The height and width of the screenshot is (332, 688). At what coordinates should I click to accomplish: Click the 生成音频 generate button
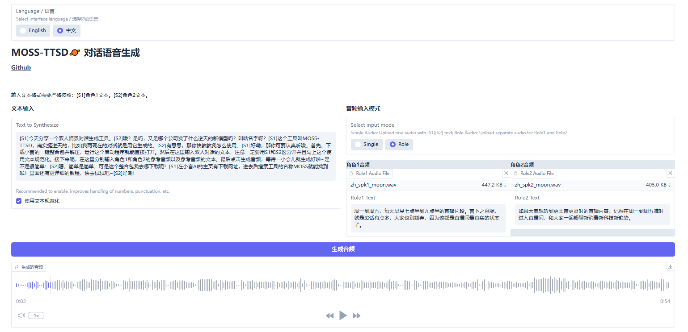[x=343, y=249]
